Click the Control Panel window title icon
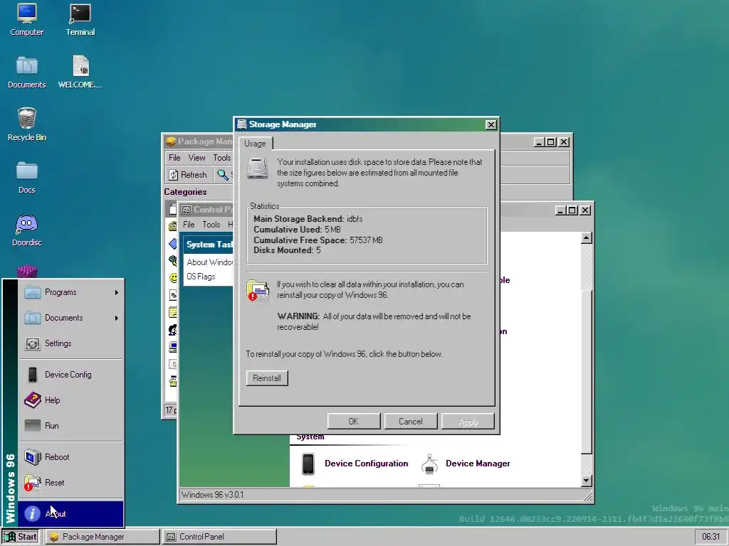729x546 pixels. 186,210
